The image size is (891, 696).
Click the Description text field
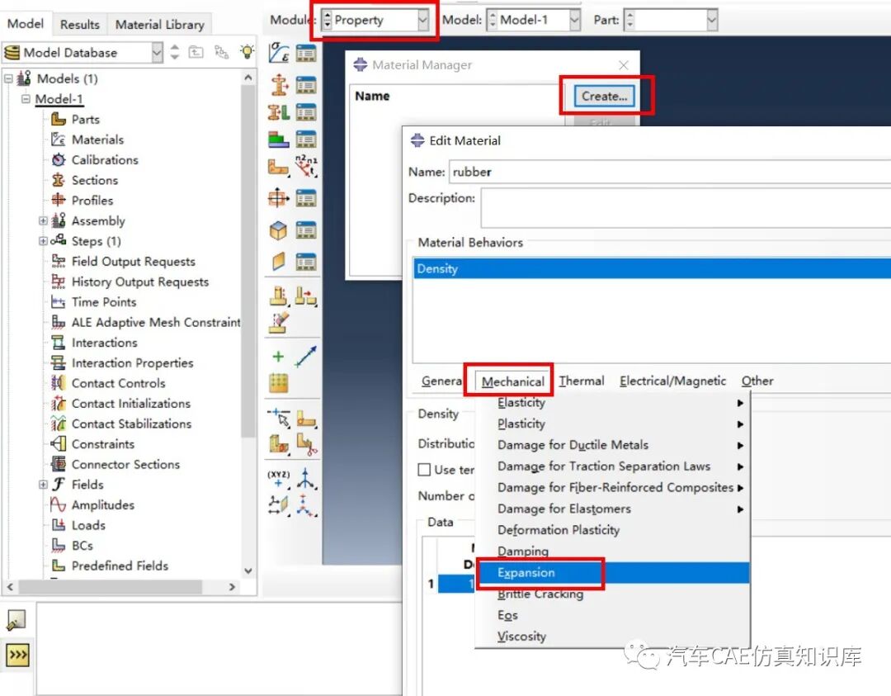(686, 208)
